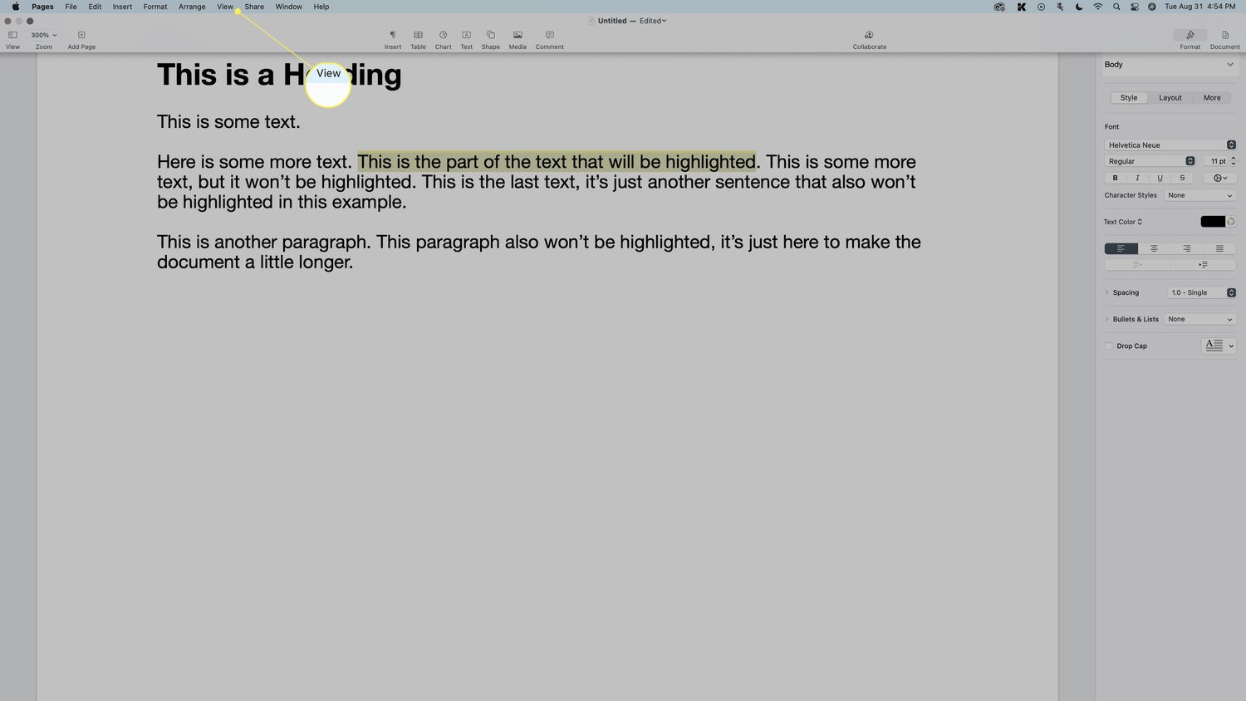Toggle underline text formatting
The image size is (1246, 701).
click(1160, 178)
